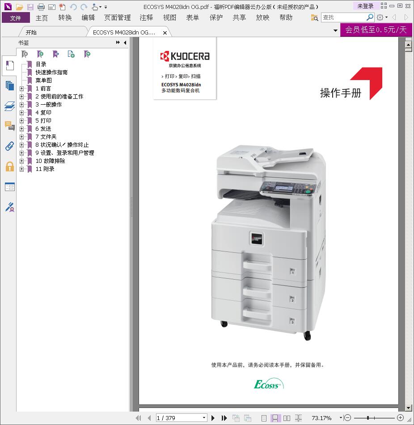This screenshot has height=425, width=414.
Task: Open the Comments panel icon
Action: pos(10,126)
